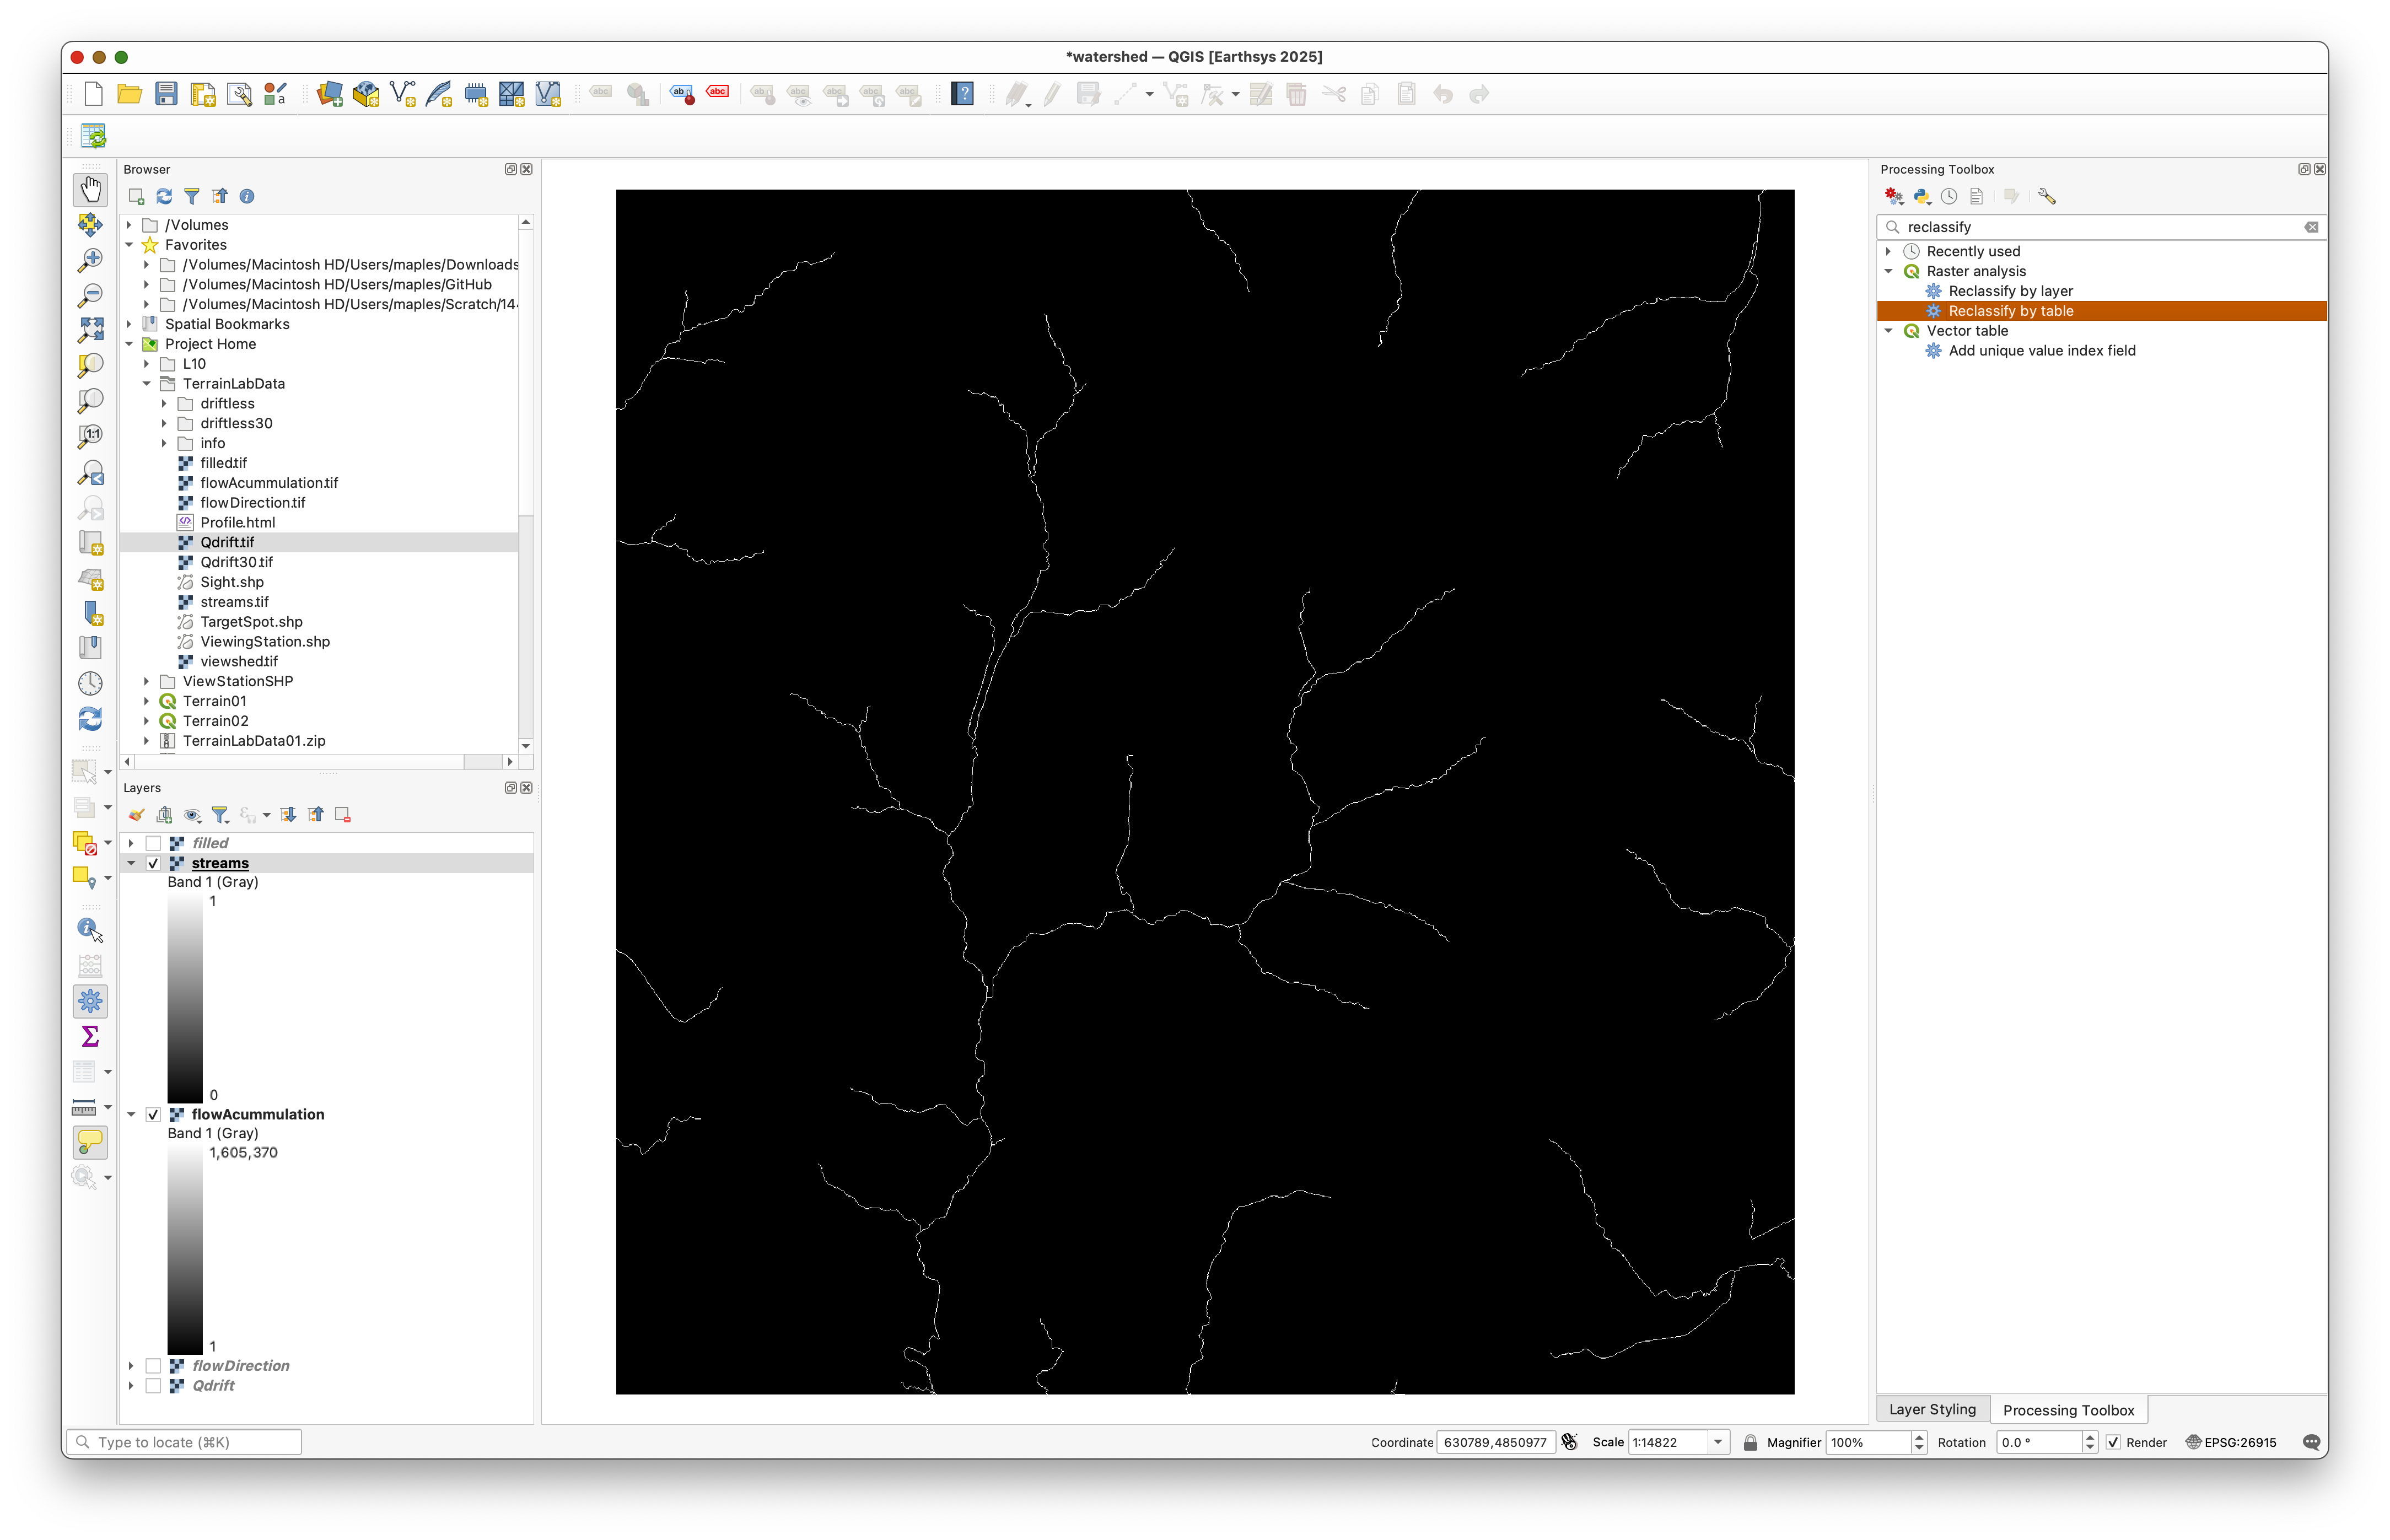
Task: Click the Open Project folder icon
Action: tap(129, 94)
